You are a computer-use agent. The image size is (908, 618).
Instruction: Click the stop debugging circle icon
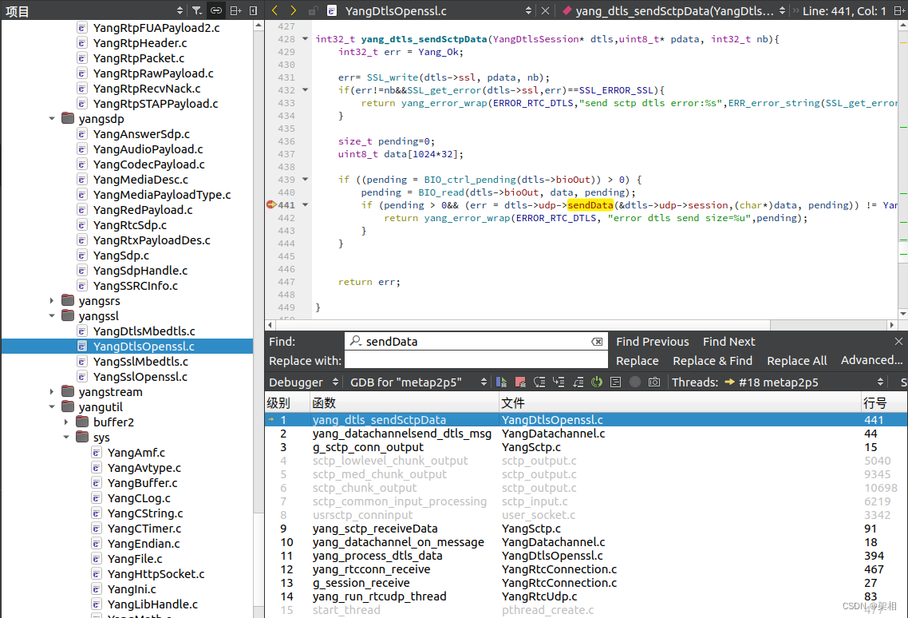tap(634, 382)
